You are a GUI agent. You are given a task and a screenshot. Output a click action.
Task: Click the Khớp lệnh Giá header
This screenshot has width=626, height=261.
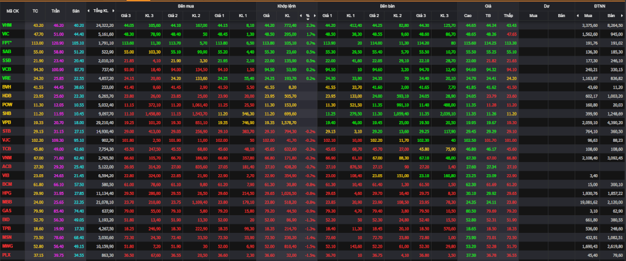[267, 15]
